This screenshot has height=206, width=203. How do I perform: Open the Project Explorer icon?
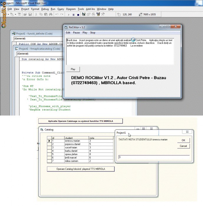(x=84, y=14)
